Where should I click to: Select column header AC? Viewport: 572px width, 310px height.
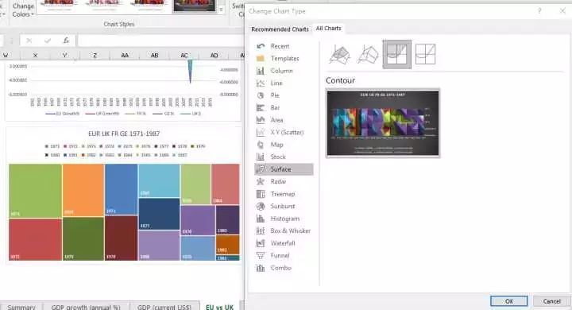(184, 55)
